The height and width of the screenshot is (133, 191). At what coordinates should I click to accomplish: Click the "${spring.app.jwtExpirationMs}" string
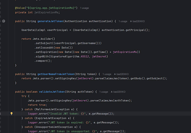click(x=51, y=8)
